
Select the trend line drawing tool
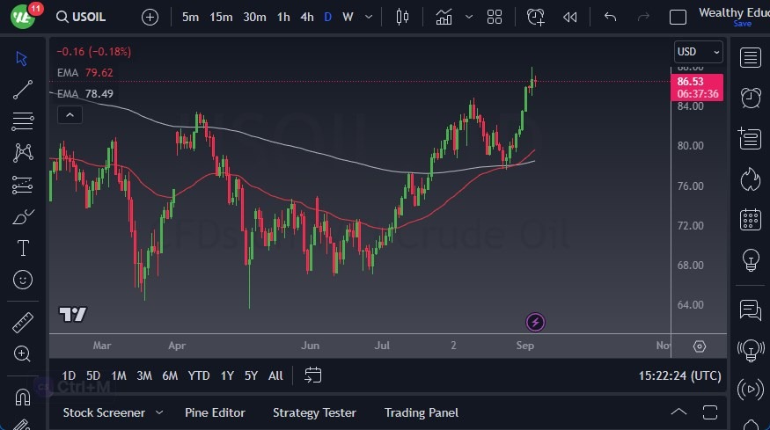(23, 88)
